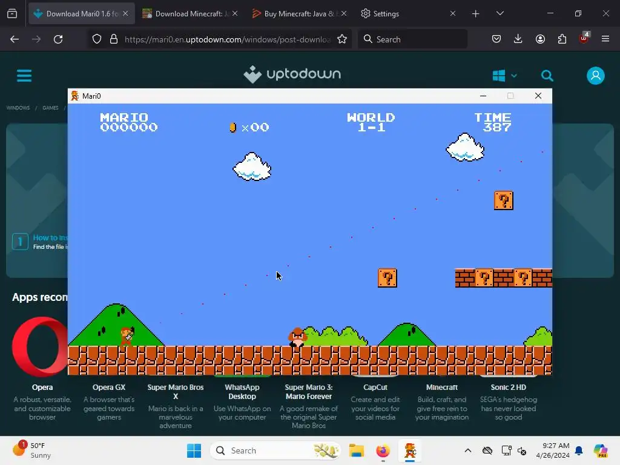Image resolution: width=620 pixels, height=465 pixels.
Task: Switch to the Download Mari0 1.6 tab
Action: [x=82, y=13]
